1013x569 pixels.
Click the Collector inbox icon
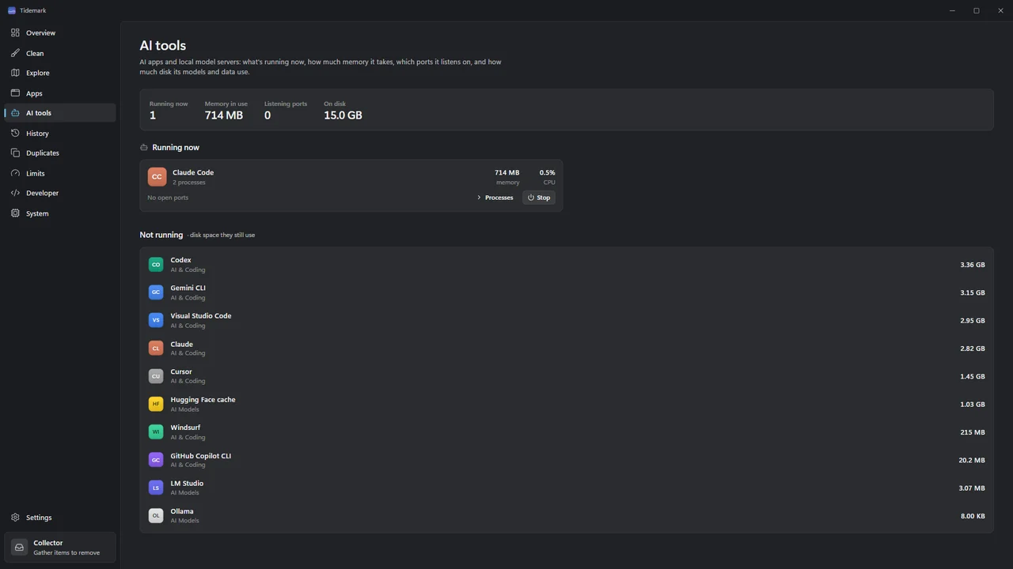tap(19, 547)
